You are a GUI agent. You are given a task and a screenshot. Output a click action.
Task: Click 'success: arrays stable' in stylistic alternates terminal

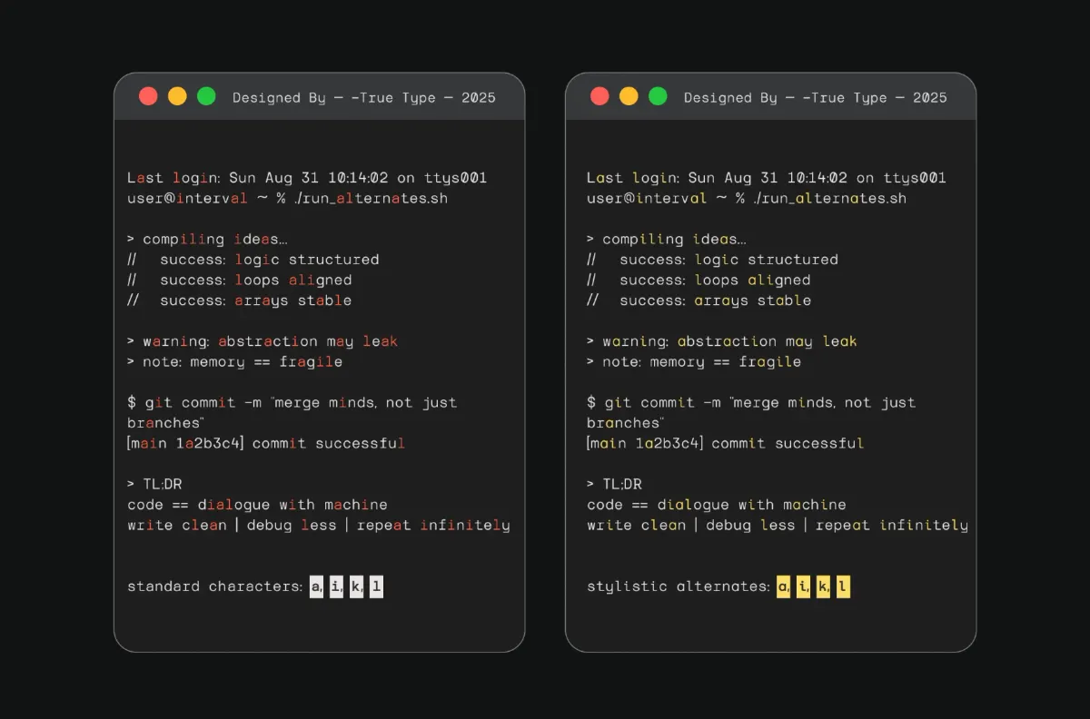click(x=716, y=300)
